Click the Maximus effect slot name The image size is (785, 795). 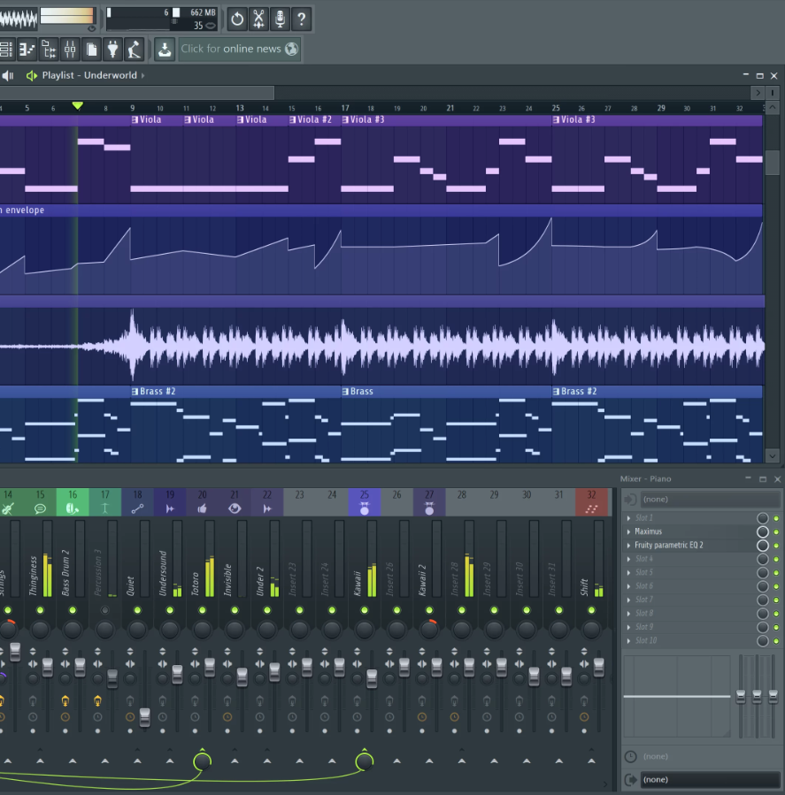648,531
